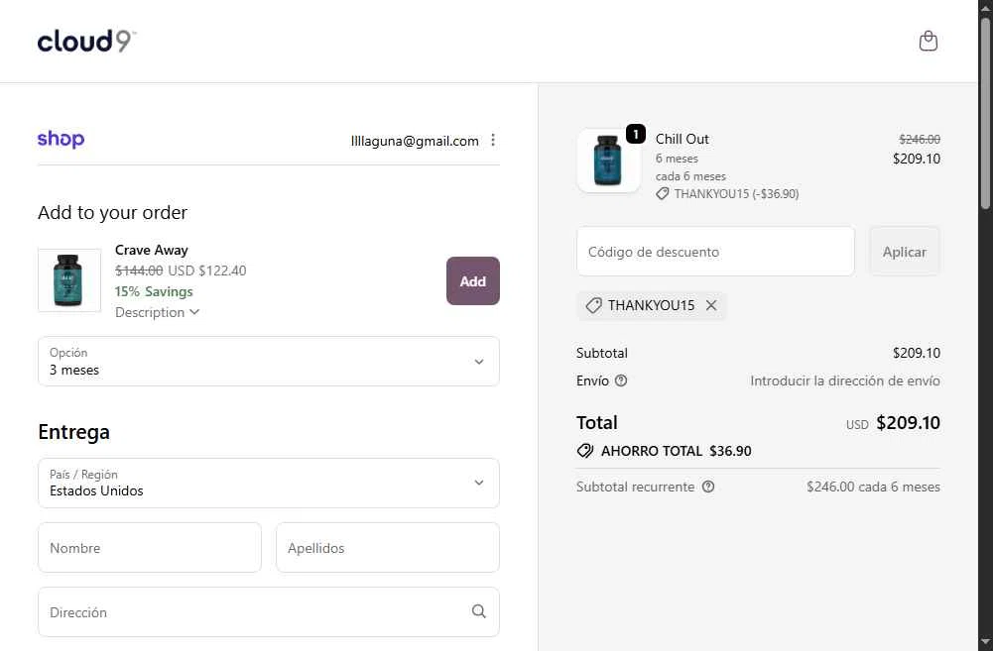The height and width of the screenshot is (651, 993).
Task: Open the Opción 3 meses dropdown
Action: click(x=269, y=362)
